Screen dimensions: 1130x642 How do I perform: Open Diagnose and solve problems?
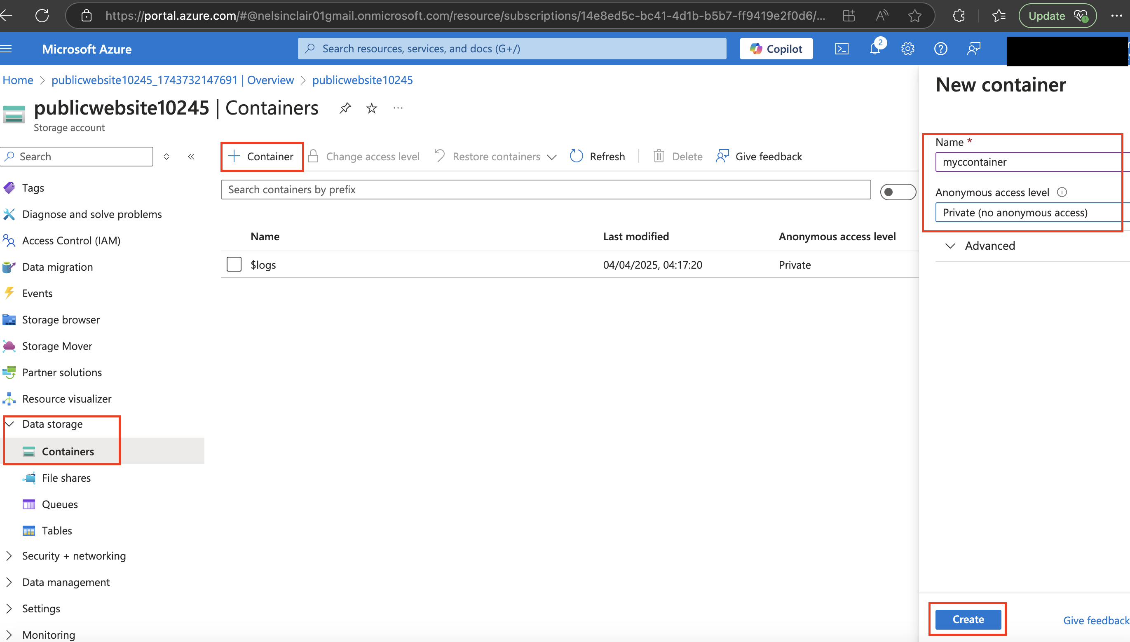tap(92, 214)
